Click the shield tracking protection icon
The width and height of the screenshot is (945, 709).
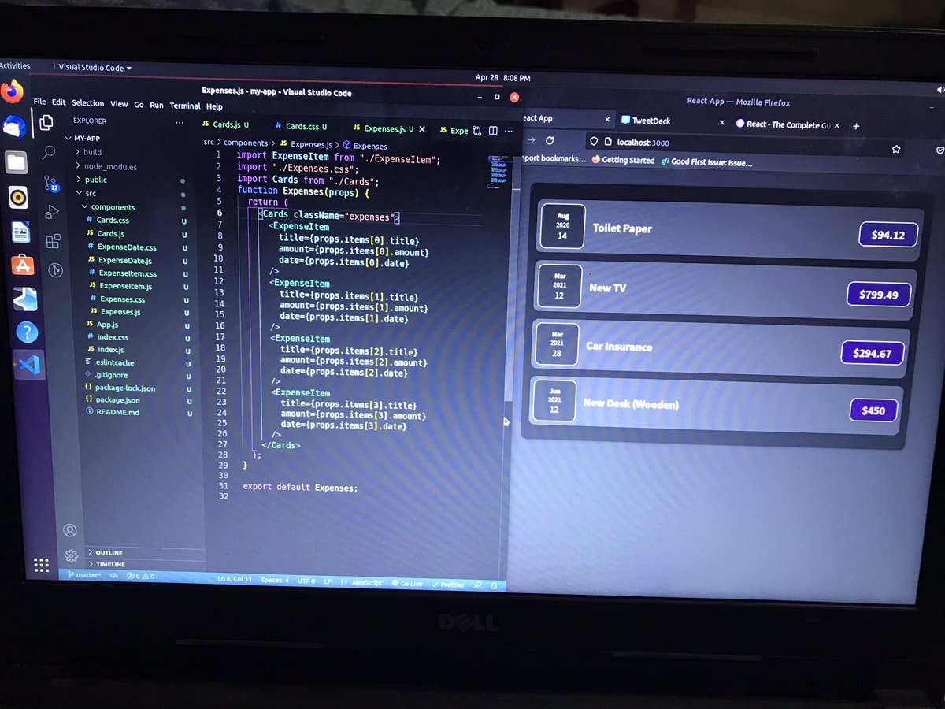point(595,142)
